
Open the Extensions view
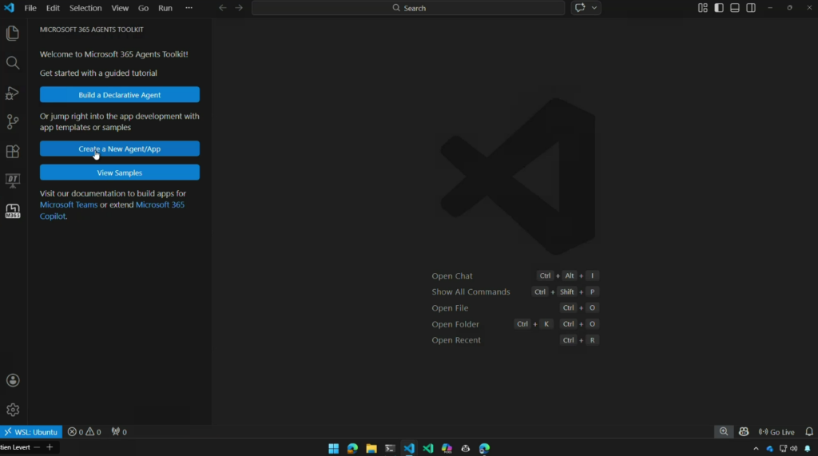pyautogui.click(x=13, y=151)
